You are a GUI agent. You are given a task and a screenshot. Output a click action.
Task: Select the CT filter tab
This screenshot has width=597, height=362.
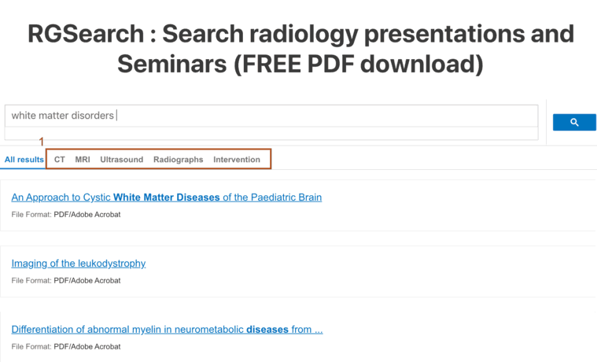tap(60, 160)
